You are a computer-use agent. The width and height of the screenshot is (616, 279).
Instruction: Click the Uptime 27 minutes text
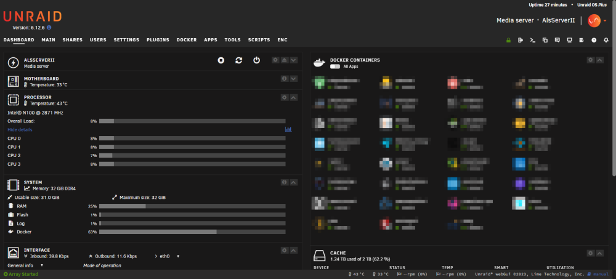[548, 5]
